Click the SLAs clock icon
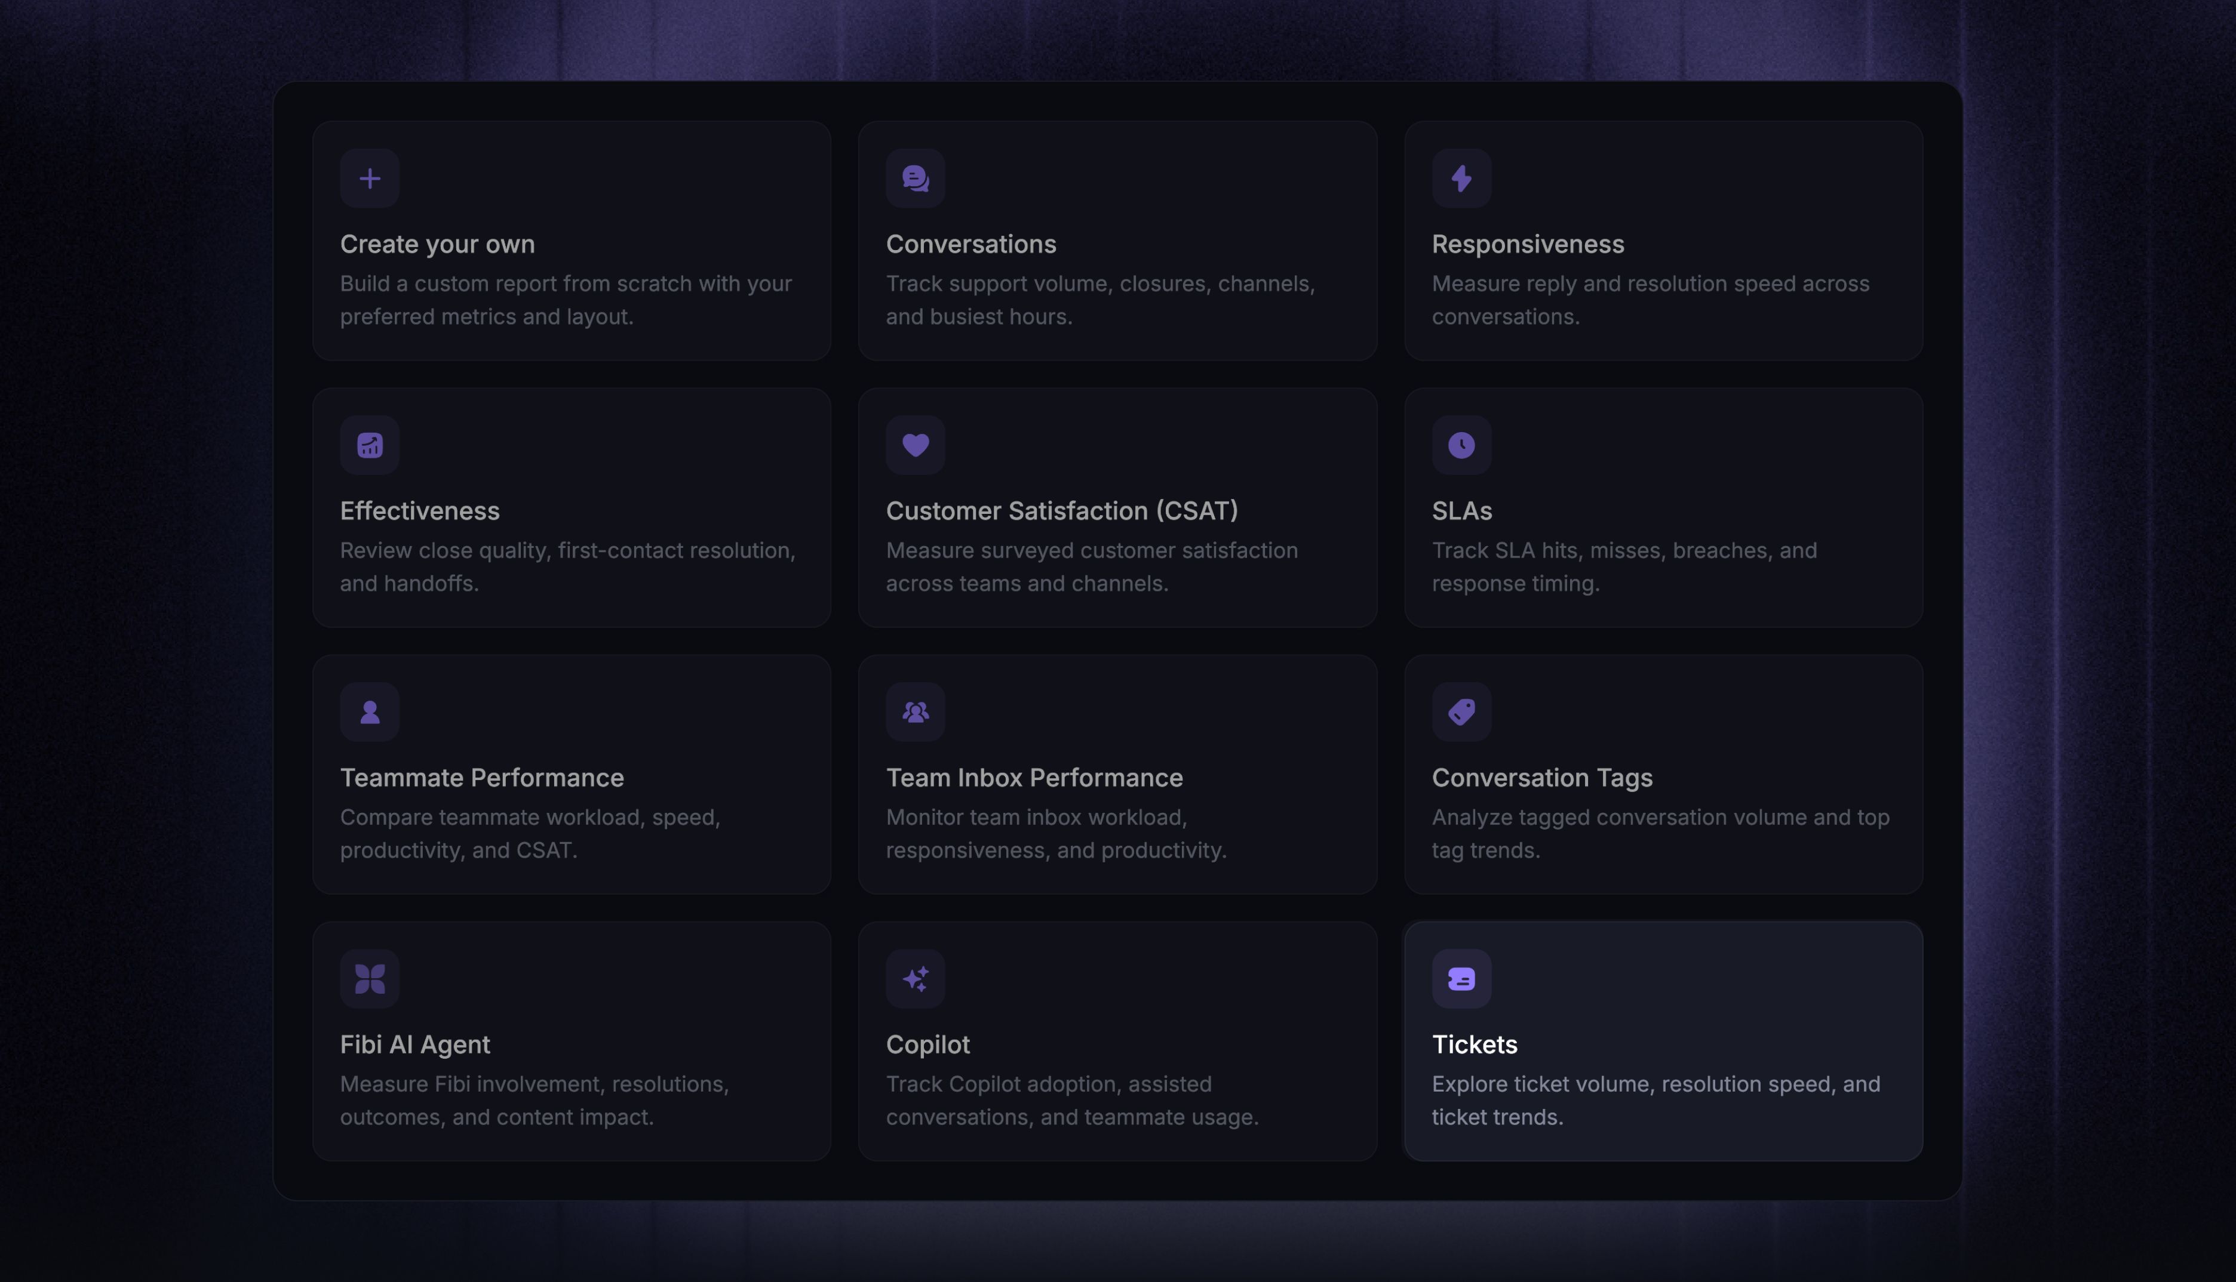The height and width of the screenshot is (1282, 2236). [1461, 445]
